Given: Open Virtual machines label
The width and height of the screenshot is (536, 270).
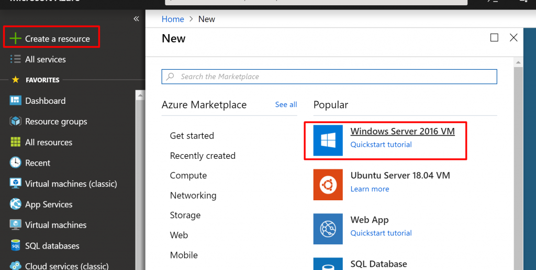Looking at the screenshot, I should [55, 225].
